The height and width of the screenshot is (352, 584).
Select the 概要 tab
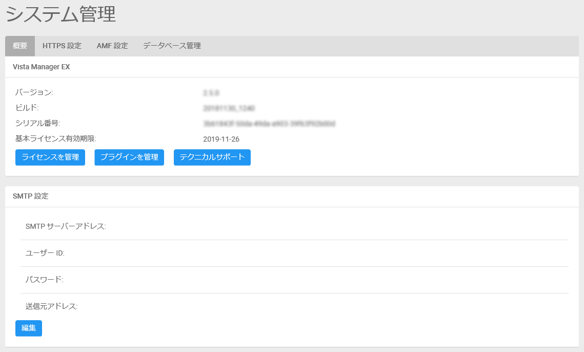(19, 46)
